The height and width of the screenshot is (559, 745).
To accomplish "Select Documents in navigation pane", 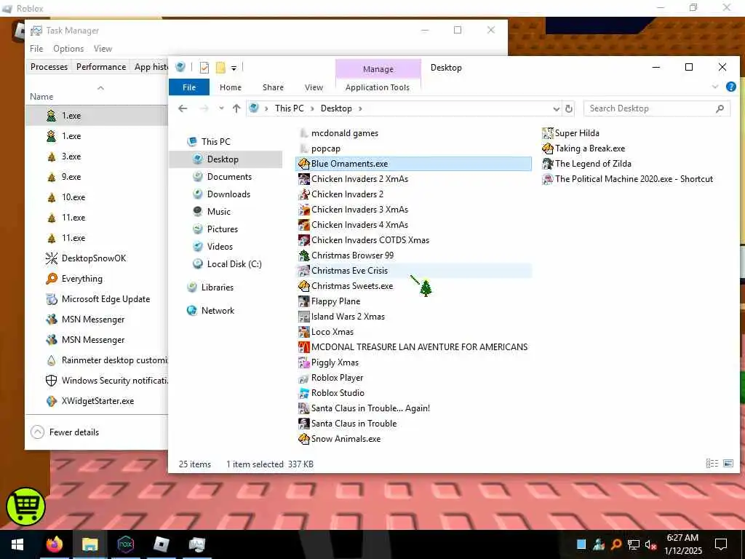I will [229, 176].
